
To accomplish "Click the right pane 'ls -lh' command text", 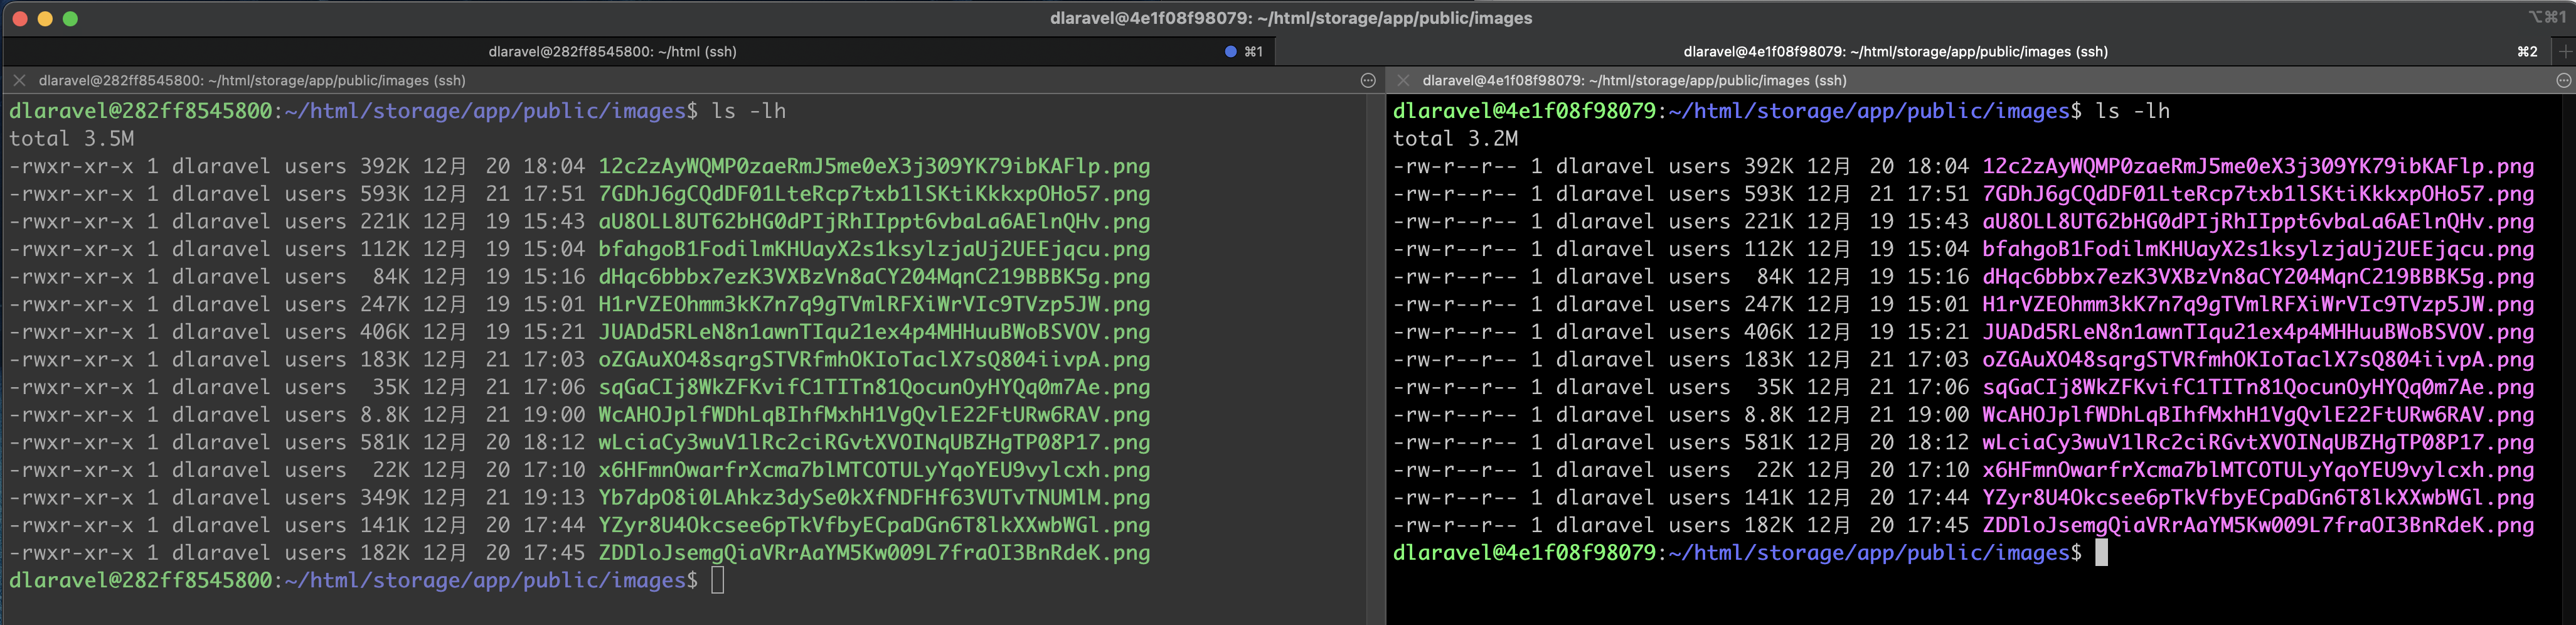I will 2133,111.
